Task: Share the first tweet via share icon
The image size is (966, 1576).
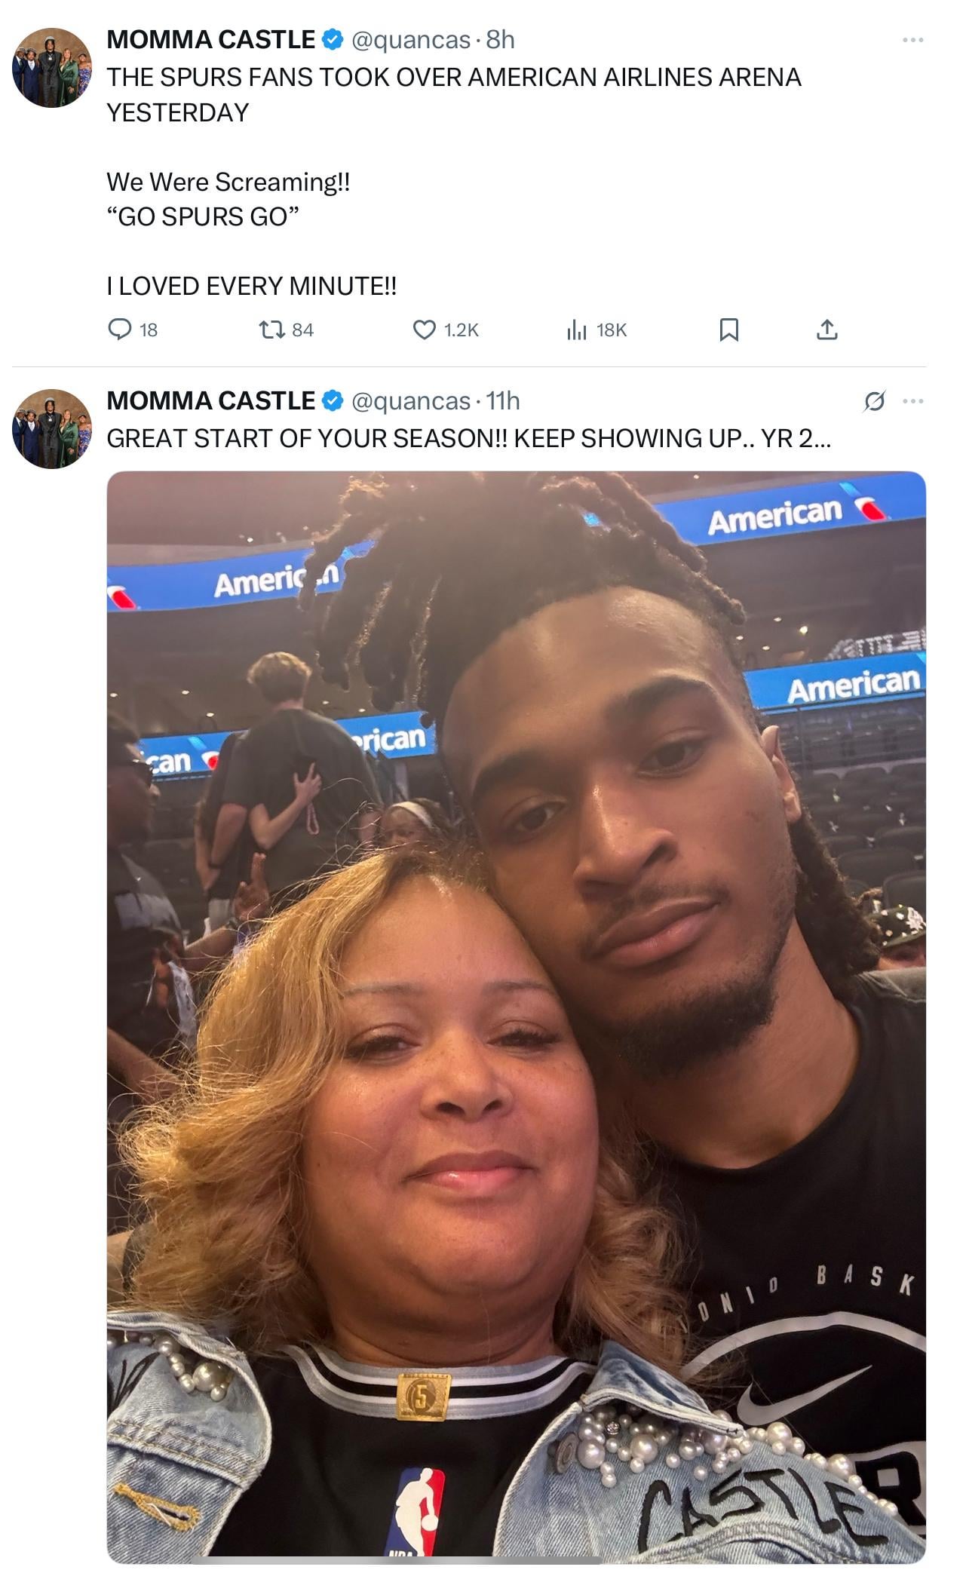Action: (827, 330)
